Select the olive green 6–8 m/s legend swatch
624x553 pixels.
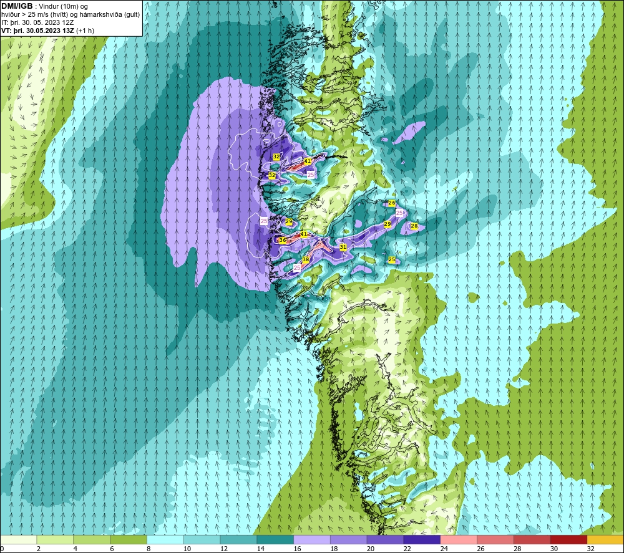click(x=129, y=539)
